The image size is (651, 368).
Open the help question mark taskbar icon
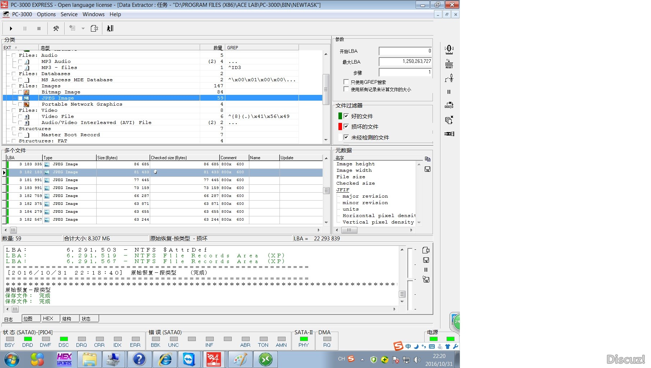click(x=139, y=359)
